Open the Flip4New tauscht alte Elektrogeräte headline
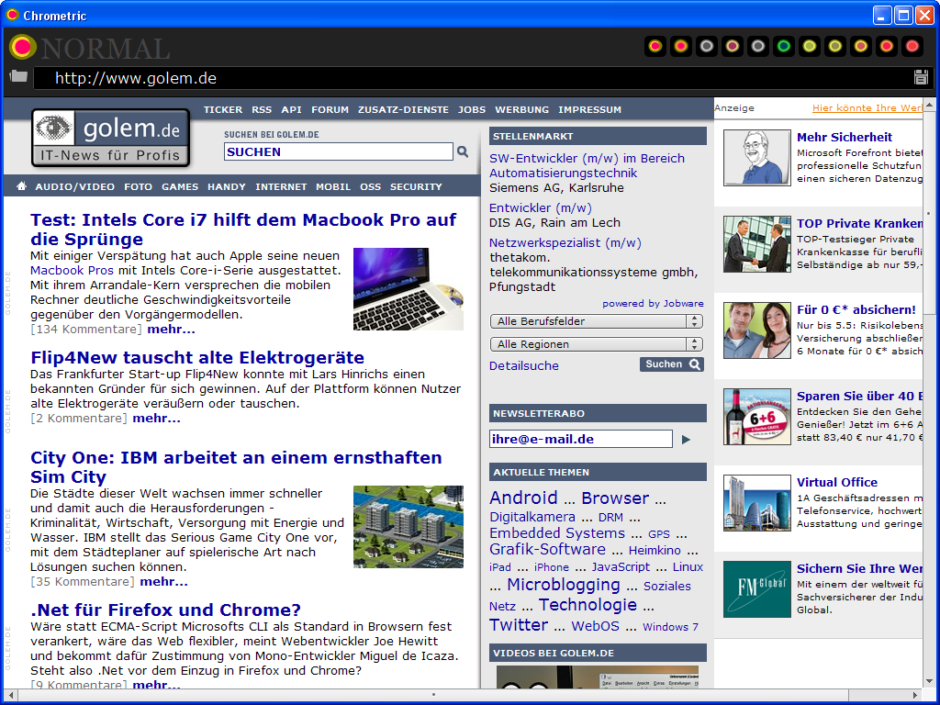 pyautogui.click(x=197, y=358)
